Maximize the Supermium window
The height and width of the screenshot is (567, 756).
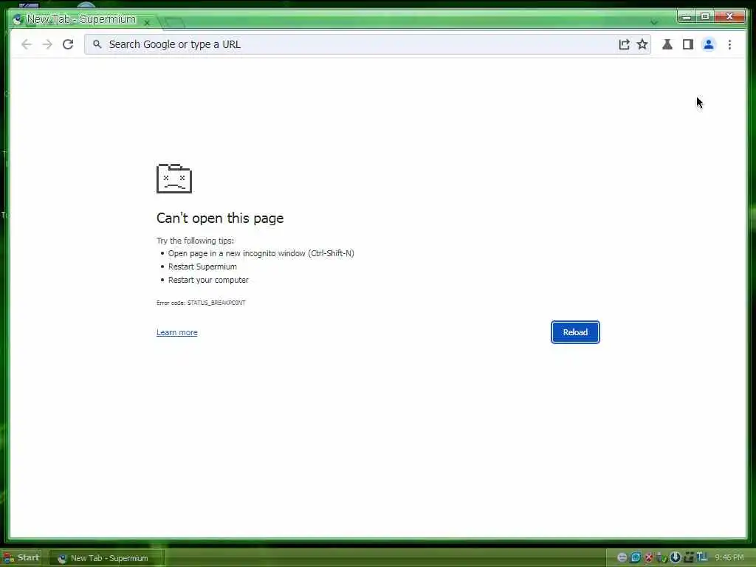click(x=705, y=17)
